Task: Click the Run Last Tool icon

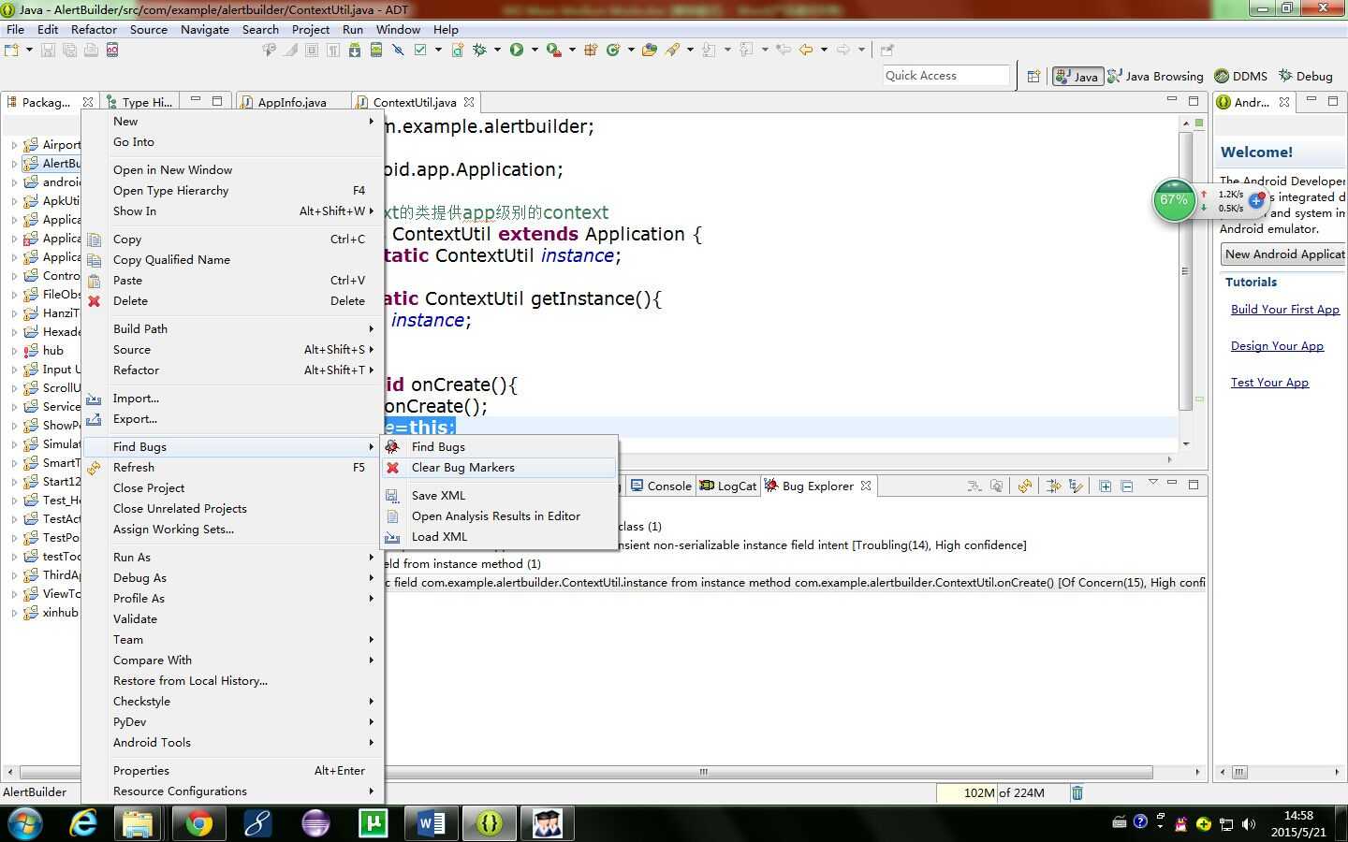Action: [x=554, y=50]
